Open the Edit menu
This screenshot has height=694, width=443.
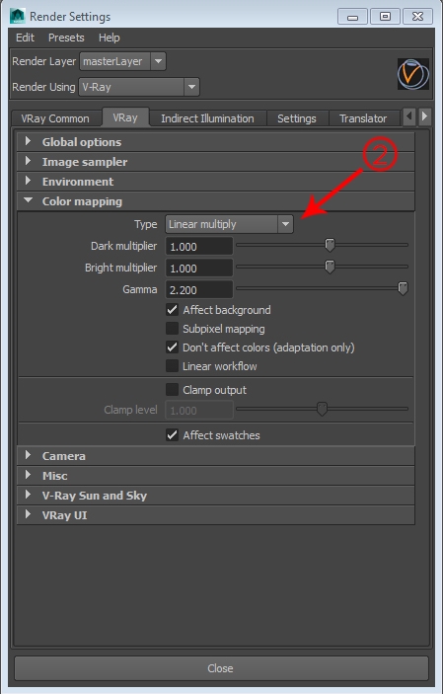click(25, 38)
